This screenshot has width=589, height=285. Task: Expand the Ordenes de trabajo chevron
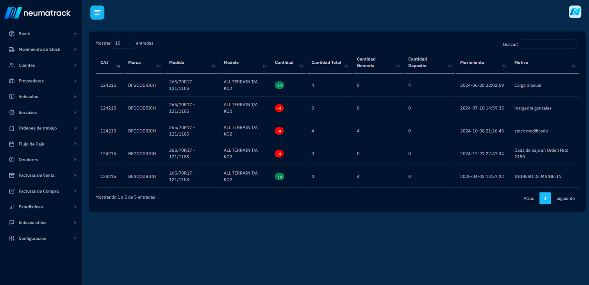(75, 128)
